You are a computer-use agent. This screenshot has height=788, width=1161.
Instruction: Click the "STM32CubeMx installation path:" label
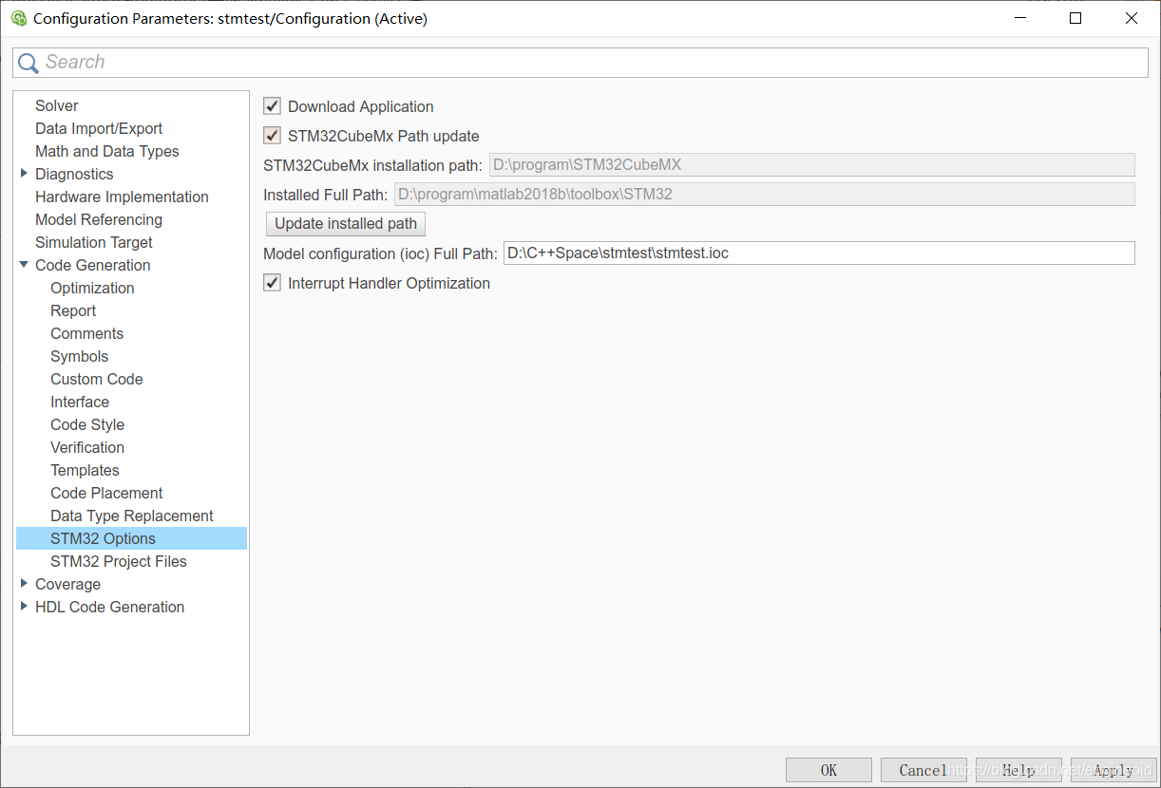click(372, 165)
